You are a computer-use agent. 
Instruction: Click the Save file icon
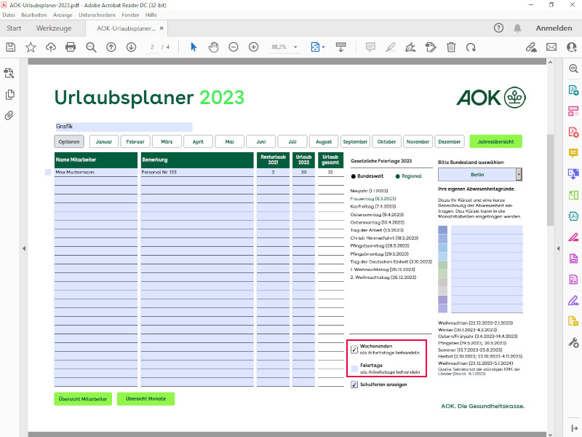(x=11, y=47)
